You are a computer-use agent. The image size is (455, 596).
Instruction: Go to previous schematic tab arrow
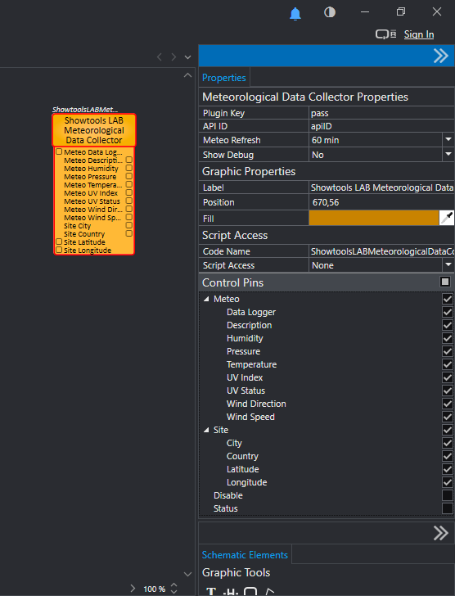[160, 57]
